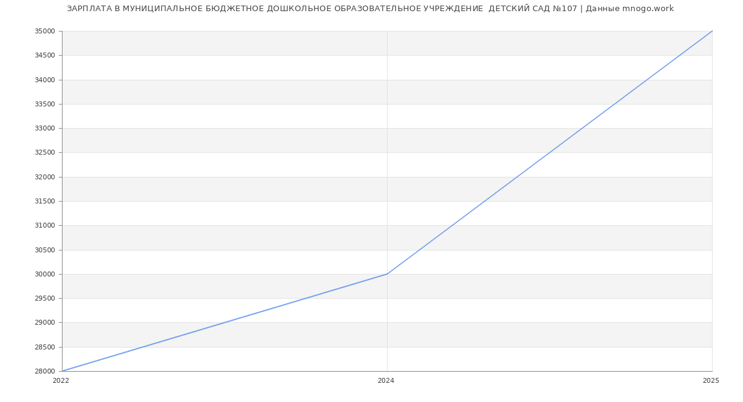Click the 30000 y-axis label
The width and height of the screenshot is (743, 402).
tap(45, 274)
